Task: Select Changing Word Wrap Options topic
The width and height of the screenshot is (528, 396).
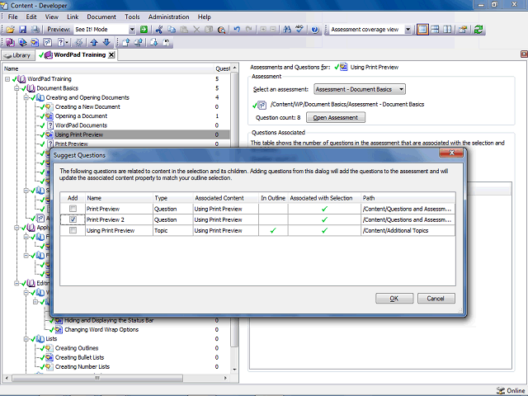Action: [101, 330]
